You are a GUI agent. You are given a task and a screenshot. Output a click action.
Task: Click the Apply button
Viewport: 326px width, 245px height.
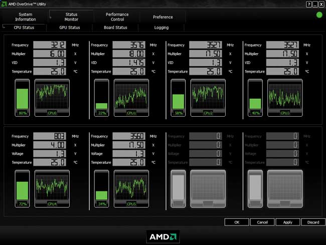pyautogui.click(x=288, y=222)
